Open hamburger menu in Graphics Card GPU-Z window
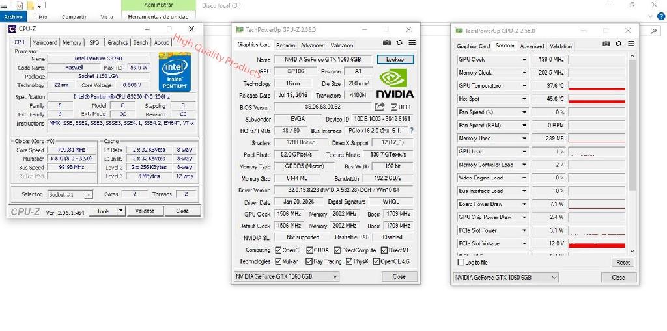The height and width of the screenshot is (331, 667). [x=412, y=43]
